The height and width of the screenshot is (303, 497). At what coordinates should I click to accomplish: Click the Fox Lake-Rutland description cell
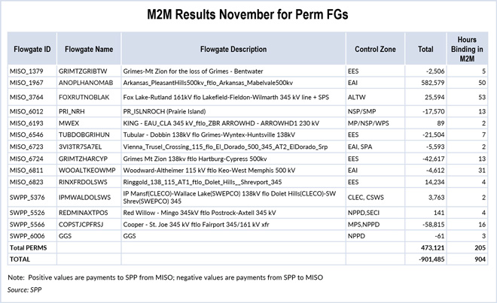coord(226,98)
